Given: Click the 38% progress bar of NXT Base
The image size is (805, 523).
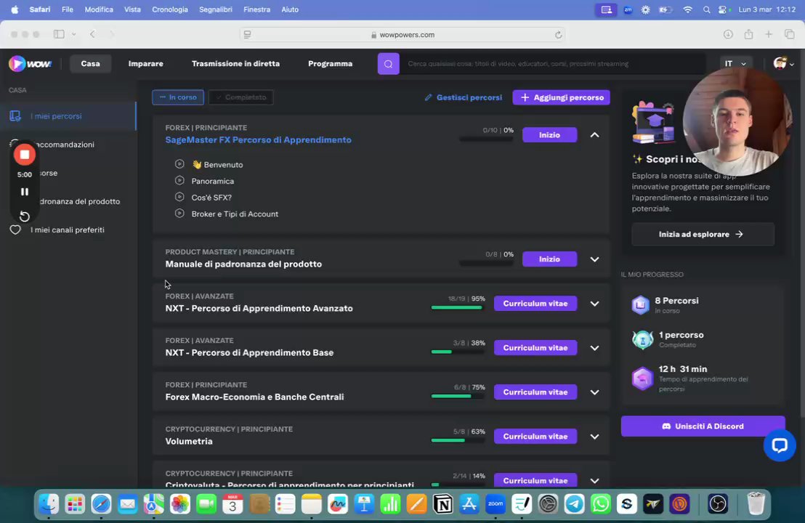Looking at the screenshot, I should 458,352.
